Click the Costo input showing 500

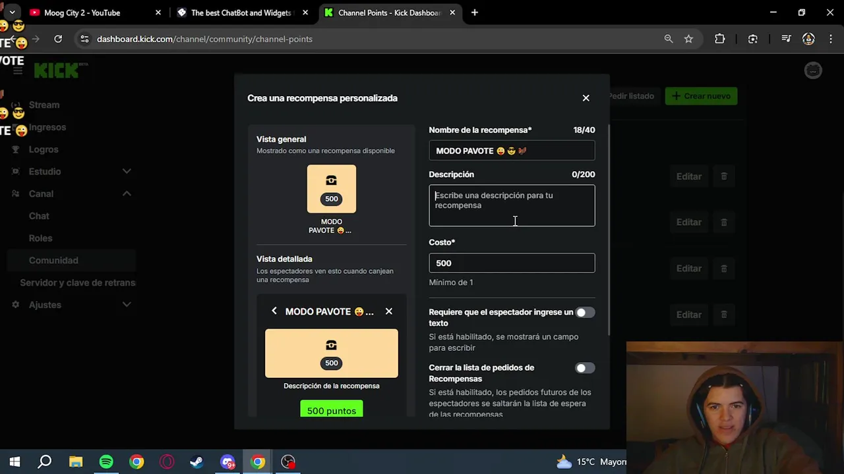(x=512, y=263)
